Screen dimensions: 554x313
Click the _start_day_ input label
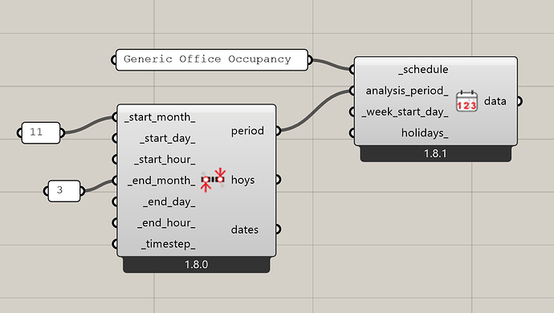168,138
